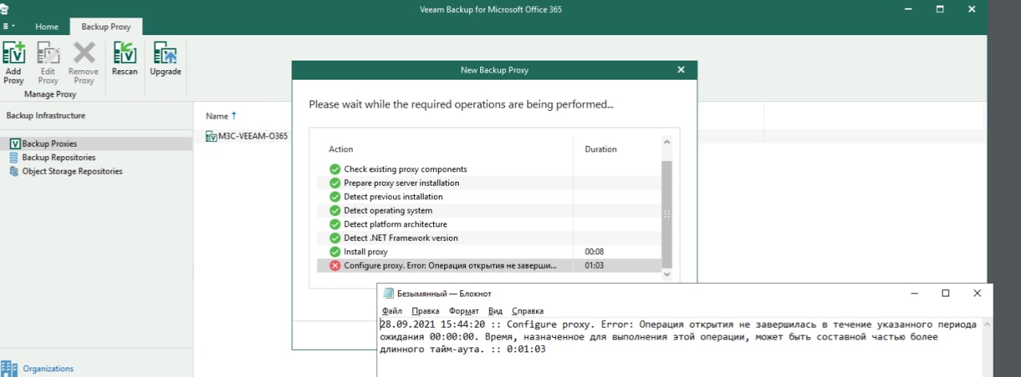Click the Duration column header
This screenshot has height=377, width=1021.
point(601,149)
